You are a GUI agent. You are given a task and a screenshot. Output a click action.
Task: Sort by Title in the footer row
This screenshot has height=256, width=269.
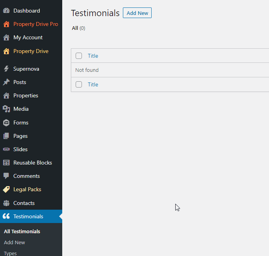click(93, 84)
